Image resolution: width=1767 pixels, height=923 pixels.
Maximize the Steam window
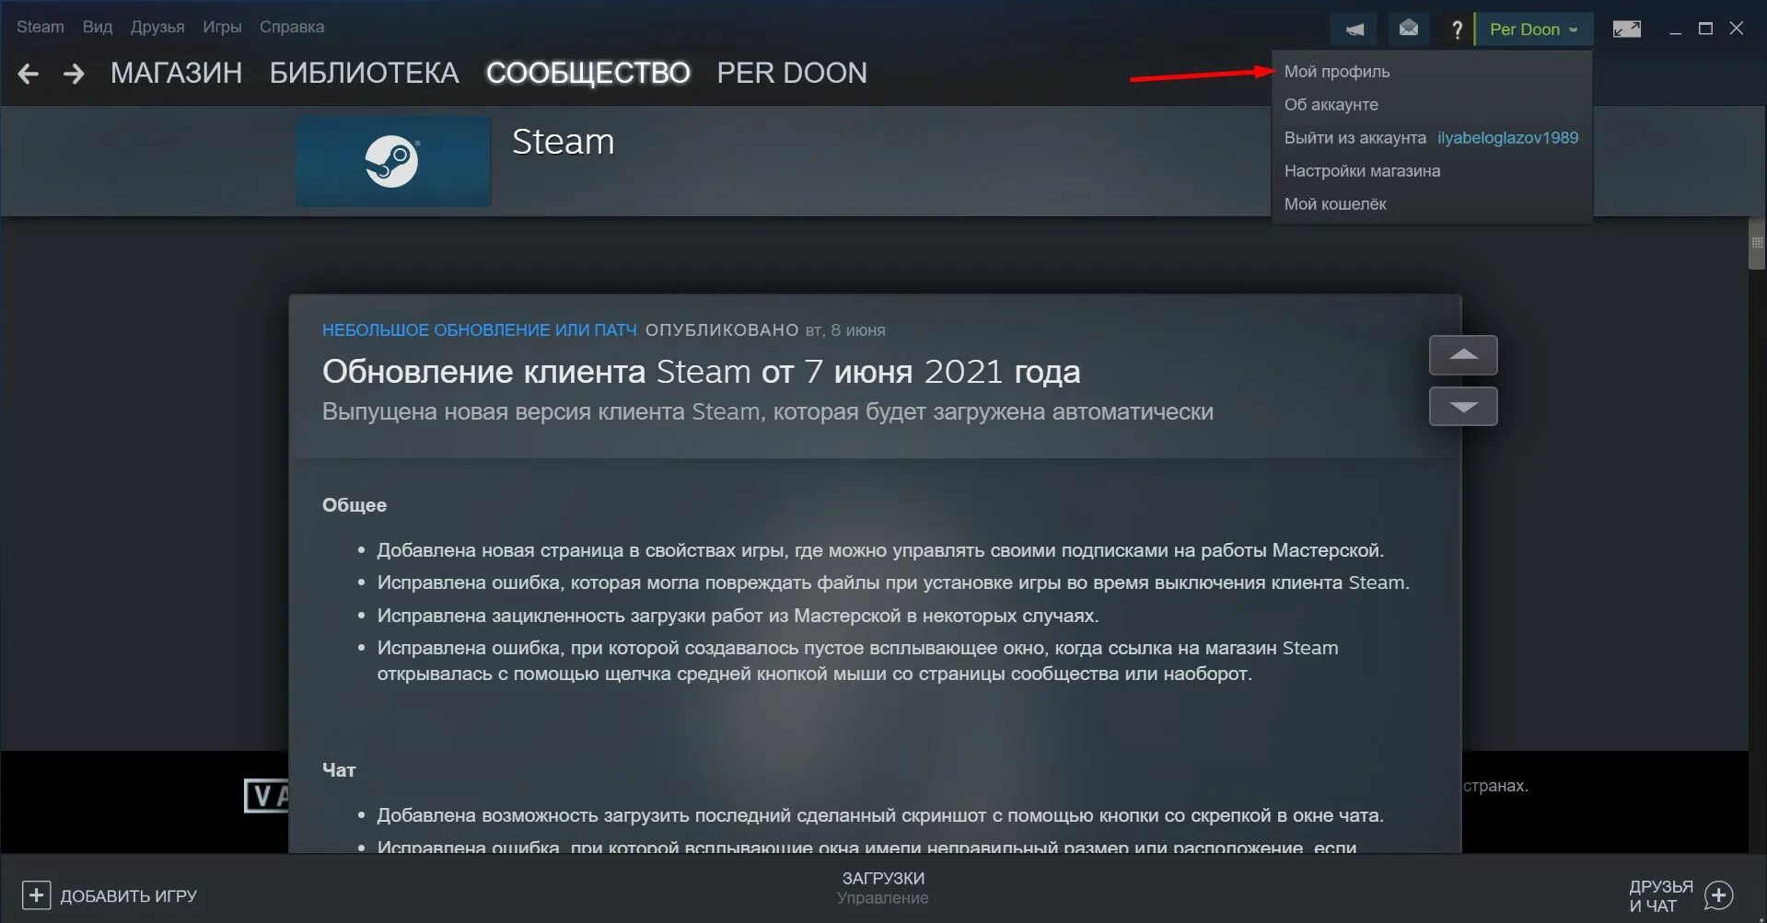coord(1705,29)
